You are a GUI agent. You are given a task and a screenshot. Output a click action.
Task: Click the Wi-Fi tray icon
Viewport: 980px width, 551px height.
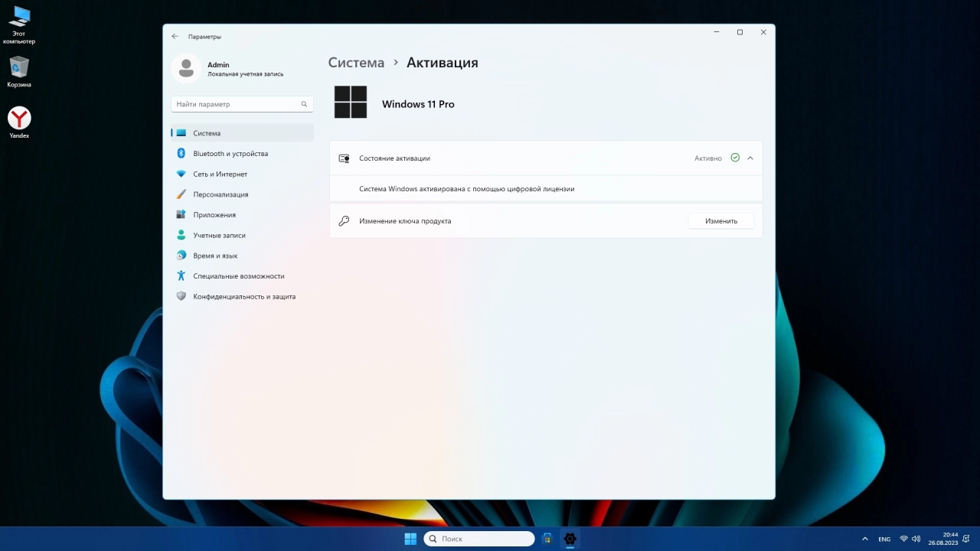[x=904, y=539]
